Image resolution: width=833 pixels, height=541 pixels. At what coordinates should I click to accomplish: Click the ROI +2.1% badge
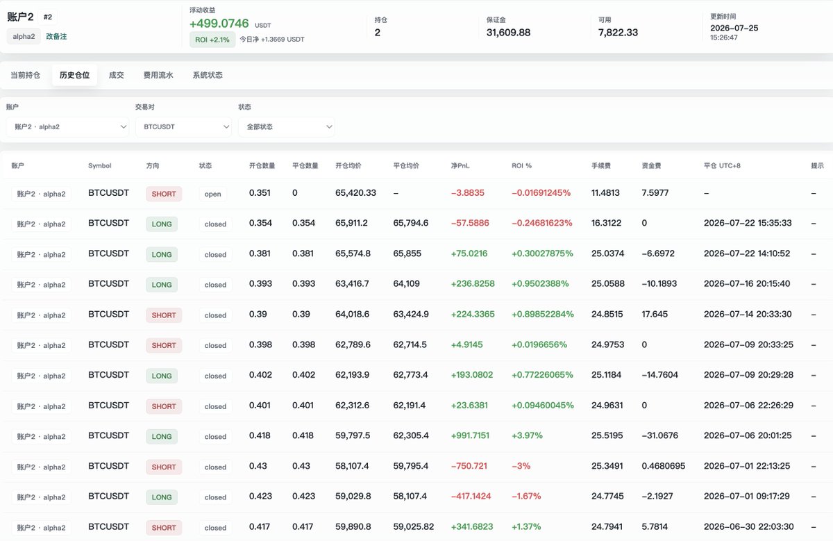click(212, 40)
